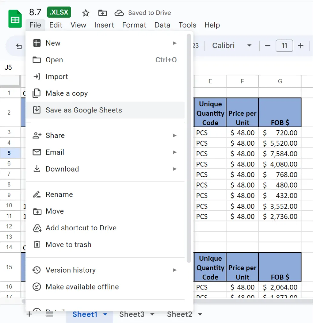Star this spreadsheet
Viewport: 313px width, 323px height.
coord(85,13)
